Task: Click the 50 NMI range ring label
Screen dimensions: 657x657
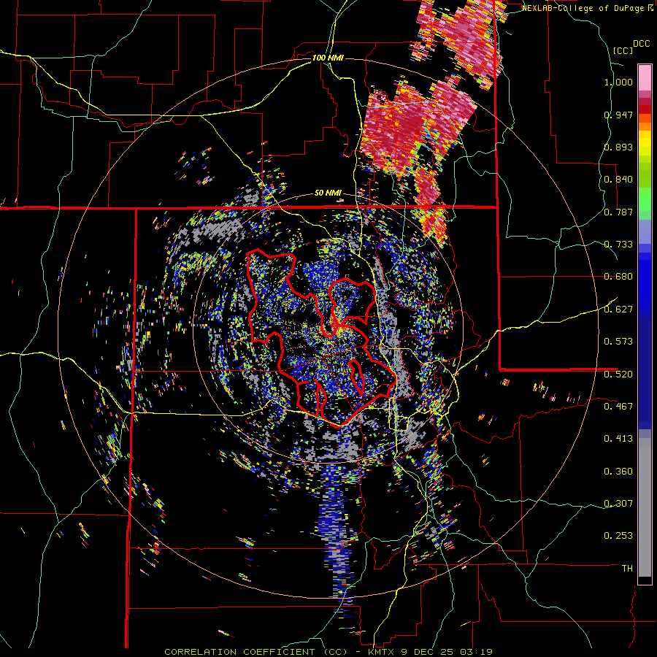Action: (328, 193)
